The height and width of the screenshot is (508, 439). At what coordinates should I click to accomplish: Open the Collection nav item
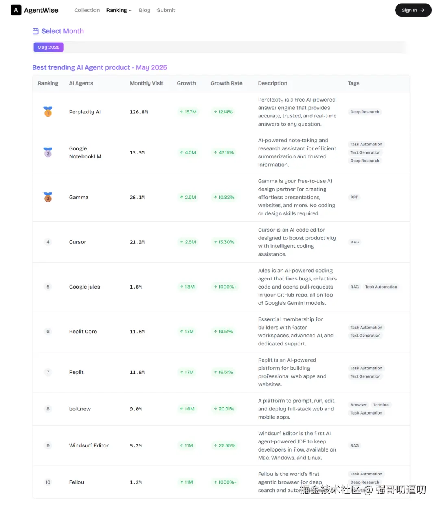(x=87, y=10)
